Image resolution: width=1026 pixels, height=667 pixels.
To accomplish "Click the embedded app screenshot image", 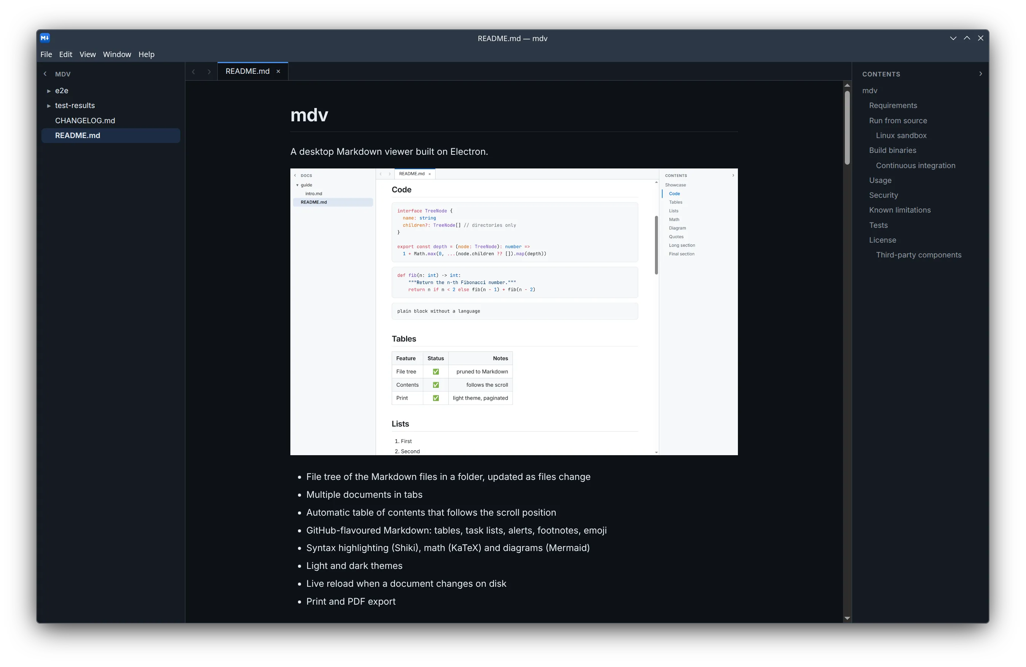I will pos(514,311).
